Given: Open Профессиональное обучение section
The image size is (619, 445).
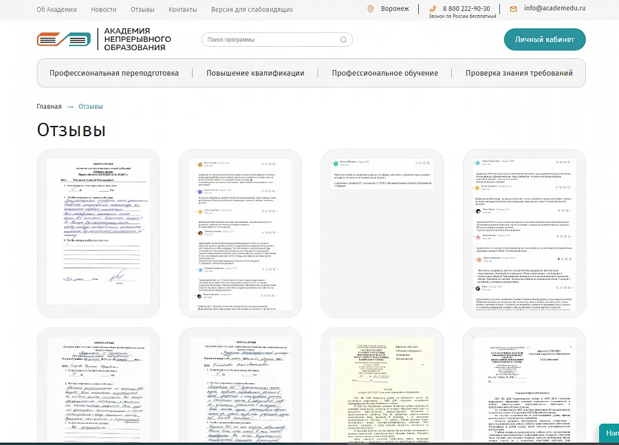Looking at the screenshot, I should pyautogui.click(x=385, y=73).
